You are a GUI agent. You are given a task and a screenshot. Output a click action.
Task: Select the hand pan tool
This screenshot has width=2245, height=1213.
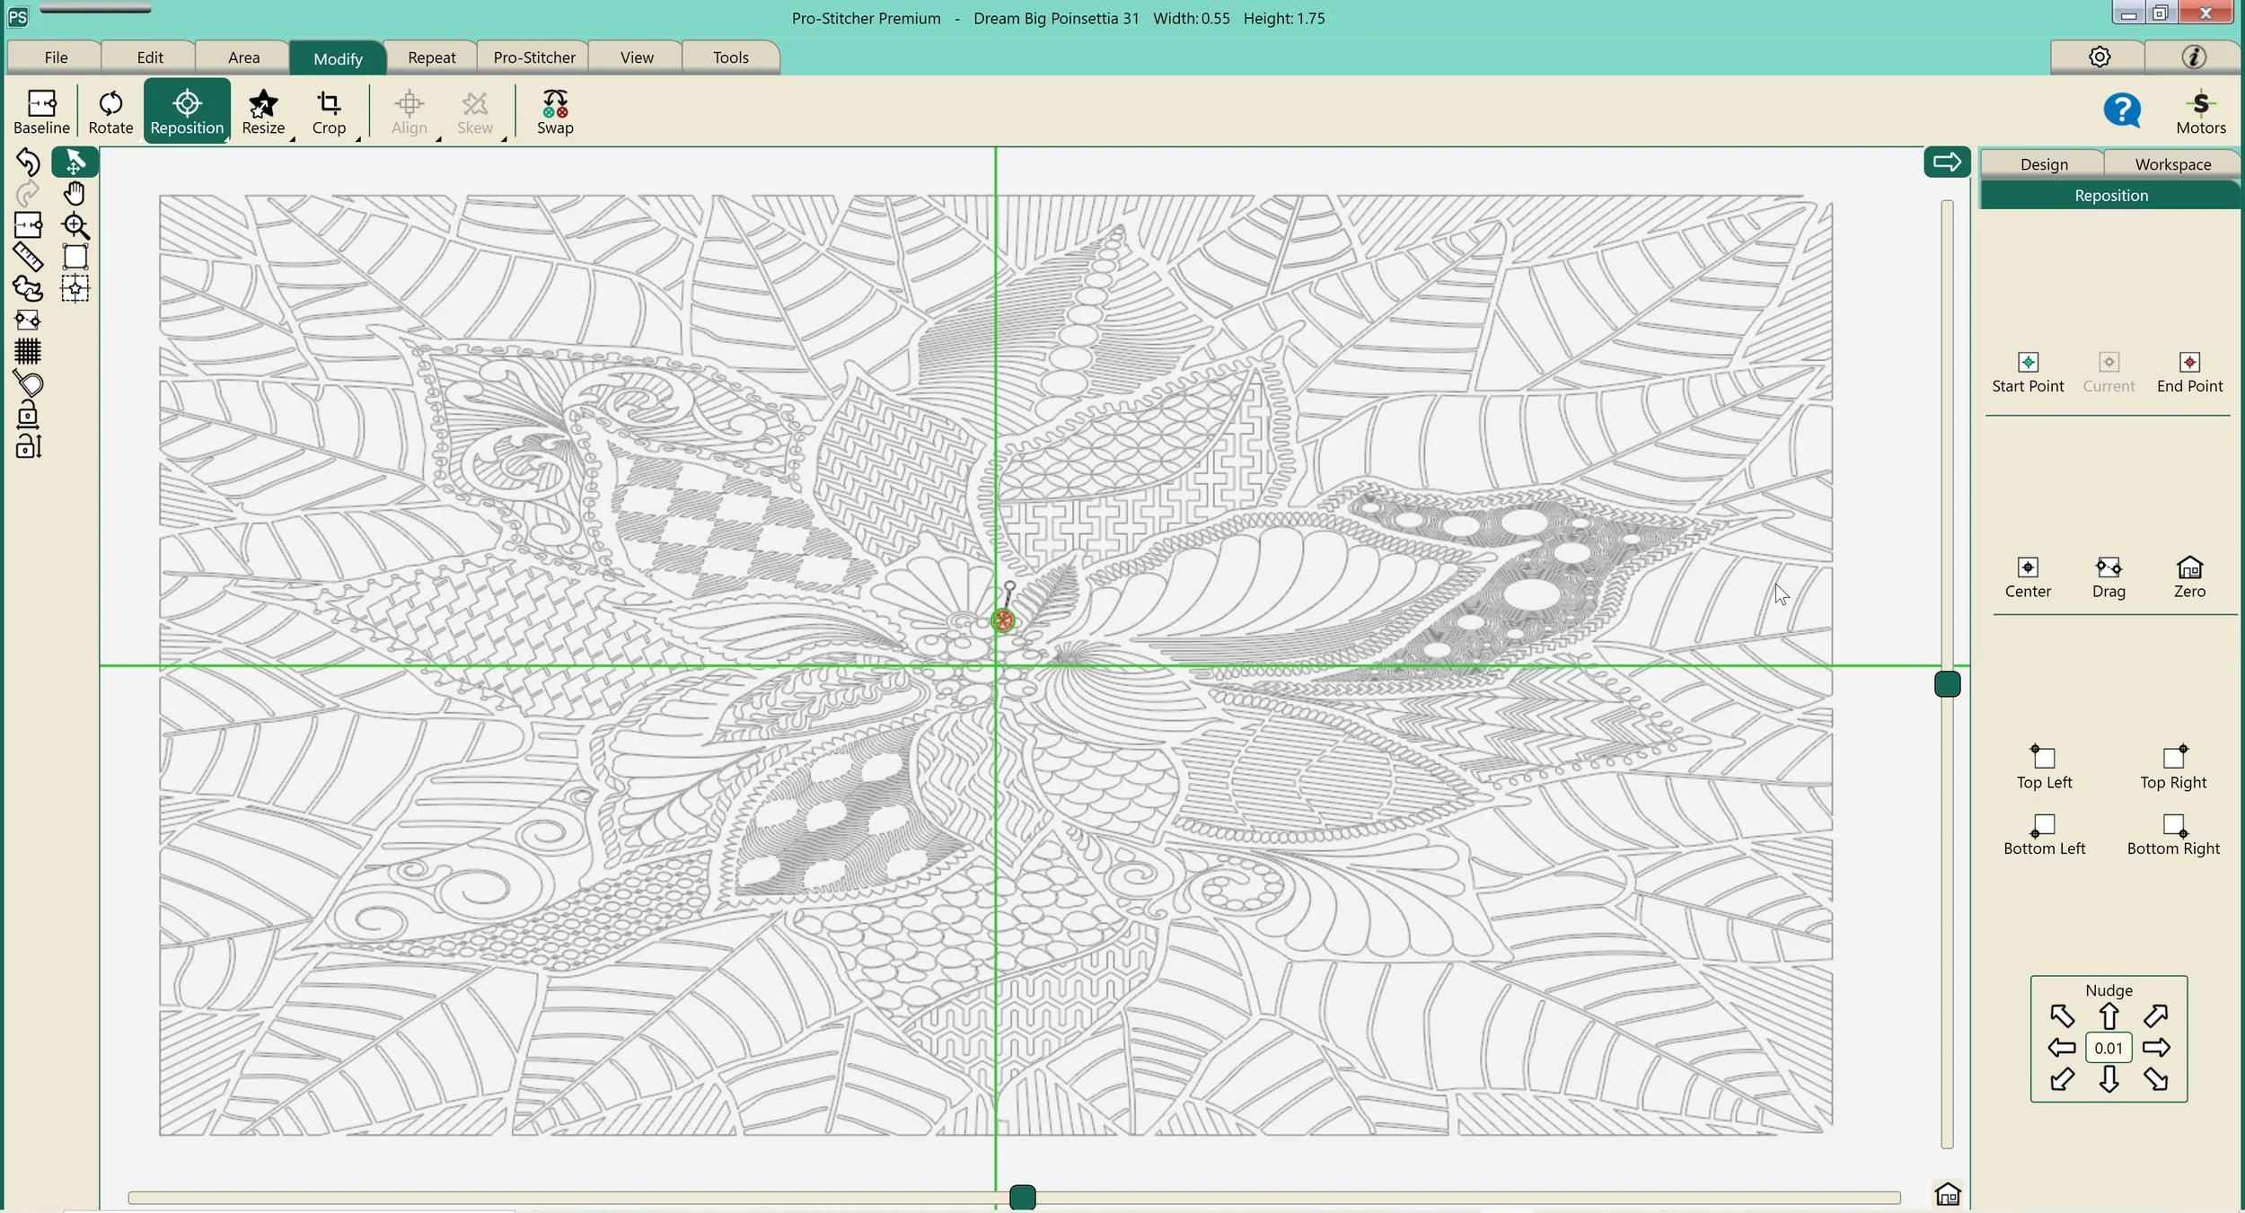pos(75,194)
